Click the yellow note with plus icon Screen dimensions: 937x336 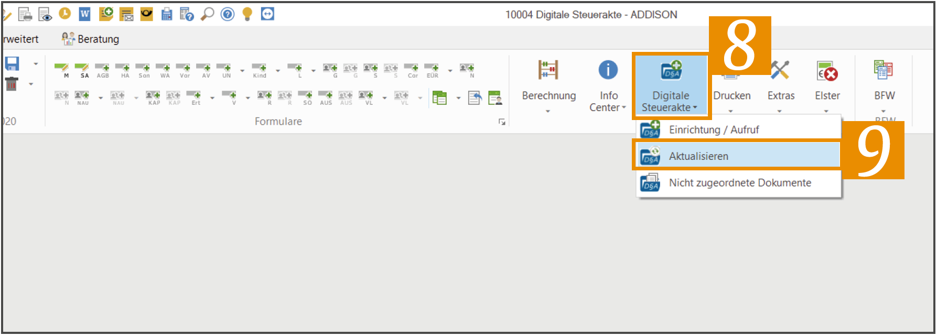106,14
